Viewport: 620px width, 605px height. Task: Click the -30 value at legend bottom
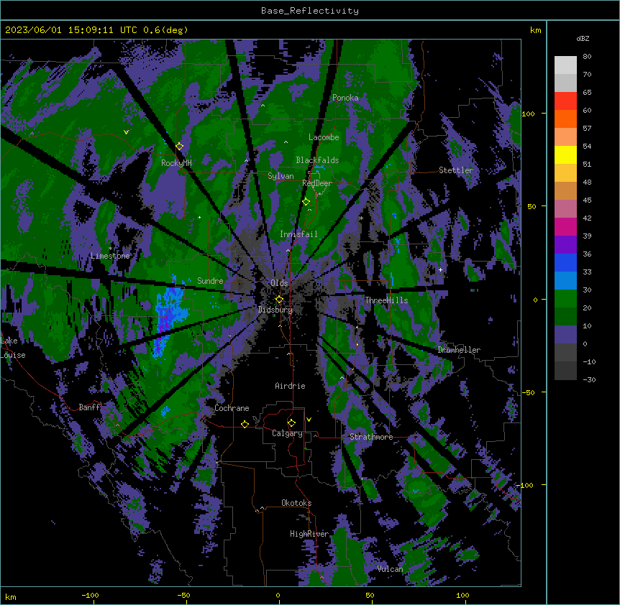(589, 379)
